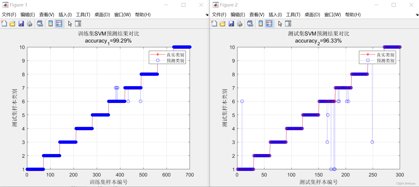419x187 pixels.
Task: Click MATLAB logo in Figure 1 title bar
Action: 6,5
